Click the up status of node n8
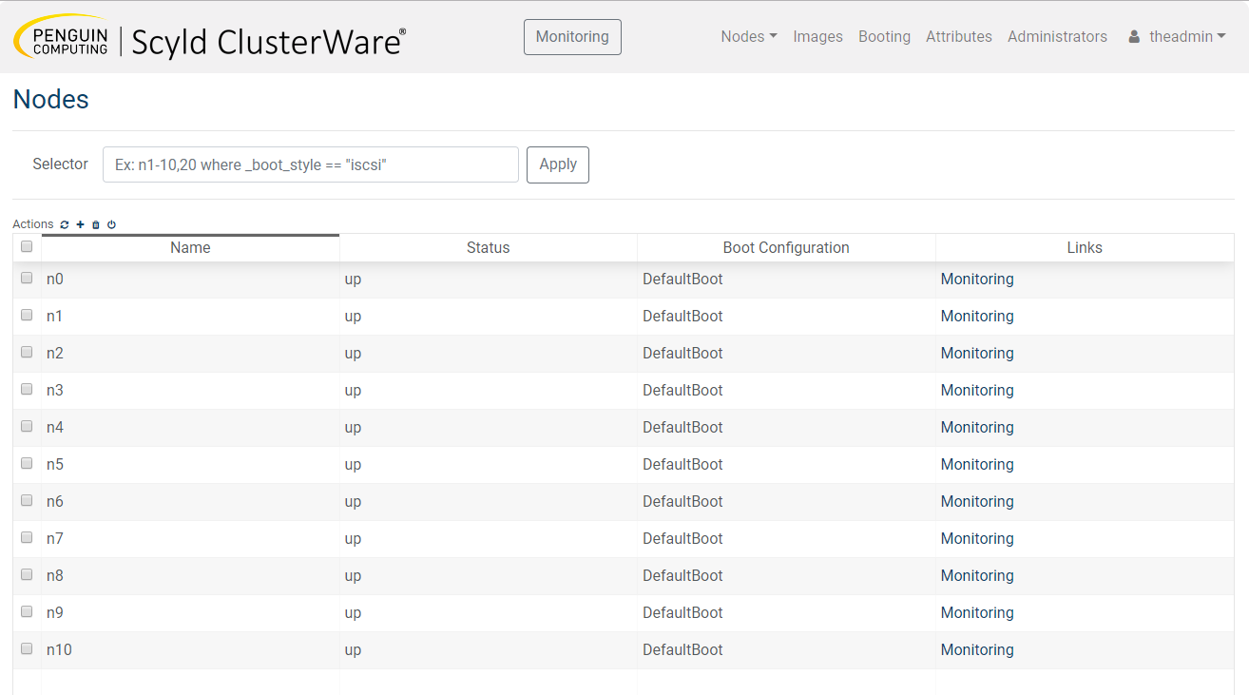Viewport: 1249px width, 695px height. click(353, 577)
